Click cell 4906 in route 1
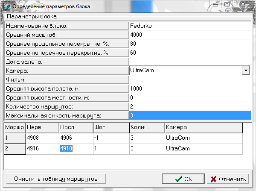 coord(76,138)
